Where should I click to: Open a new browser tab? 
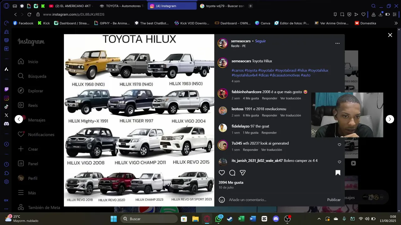click(x=250, y=6)
